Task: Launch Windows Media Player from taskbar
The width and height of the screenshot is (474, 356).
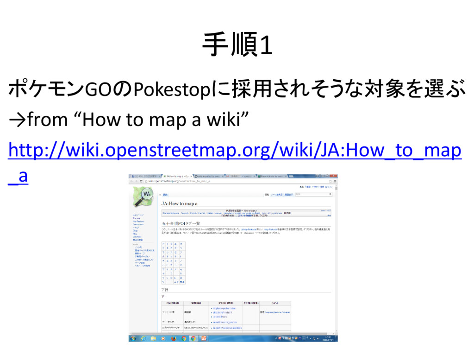Action: pos(163,338)
